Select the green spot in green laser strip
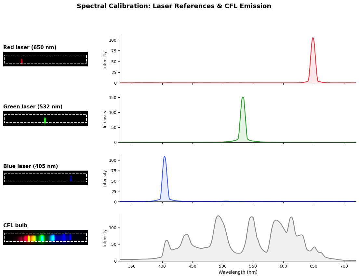Viewport: 359px width, 278px height. click(x=45, y=120)
